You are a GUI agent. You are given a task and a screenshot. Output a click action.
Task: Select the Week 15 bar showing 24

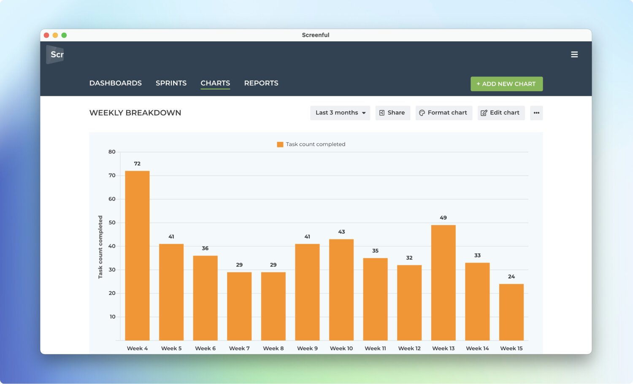[511, 312]
